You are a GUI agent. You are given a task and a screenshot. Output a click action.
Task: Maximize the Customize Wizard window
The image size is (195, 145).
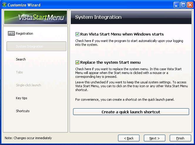coord(183,5)
